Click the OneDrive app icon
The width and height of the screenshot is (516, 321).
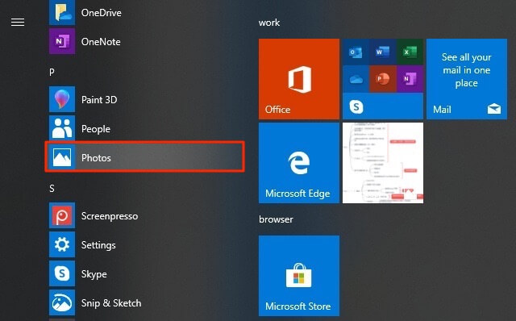(x=62, y=13)
